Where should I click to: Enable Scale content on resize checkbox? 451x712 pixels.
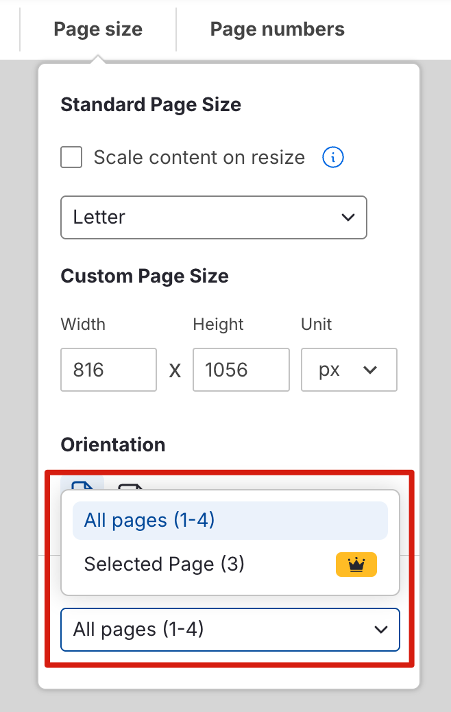click(x=72, y=157)
